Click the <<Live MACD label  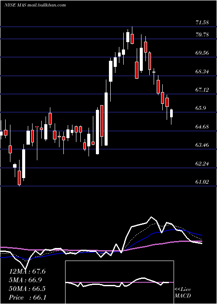click(183, 292)
